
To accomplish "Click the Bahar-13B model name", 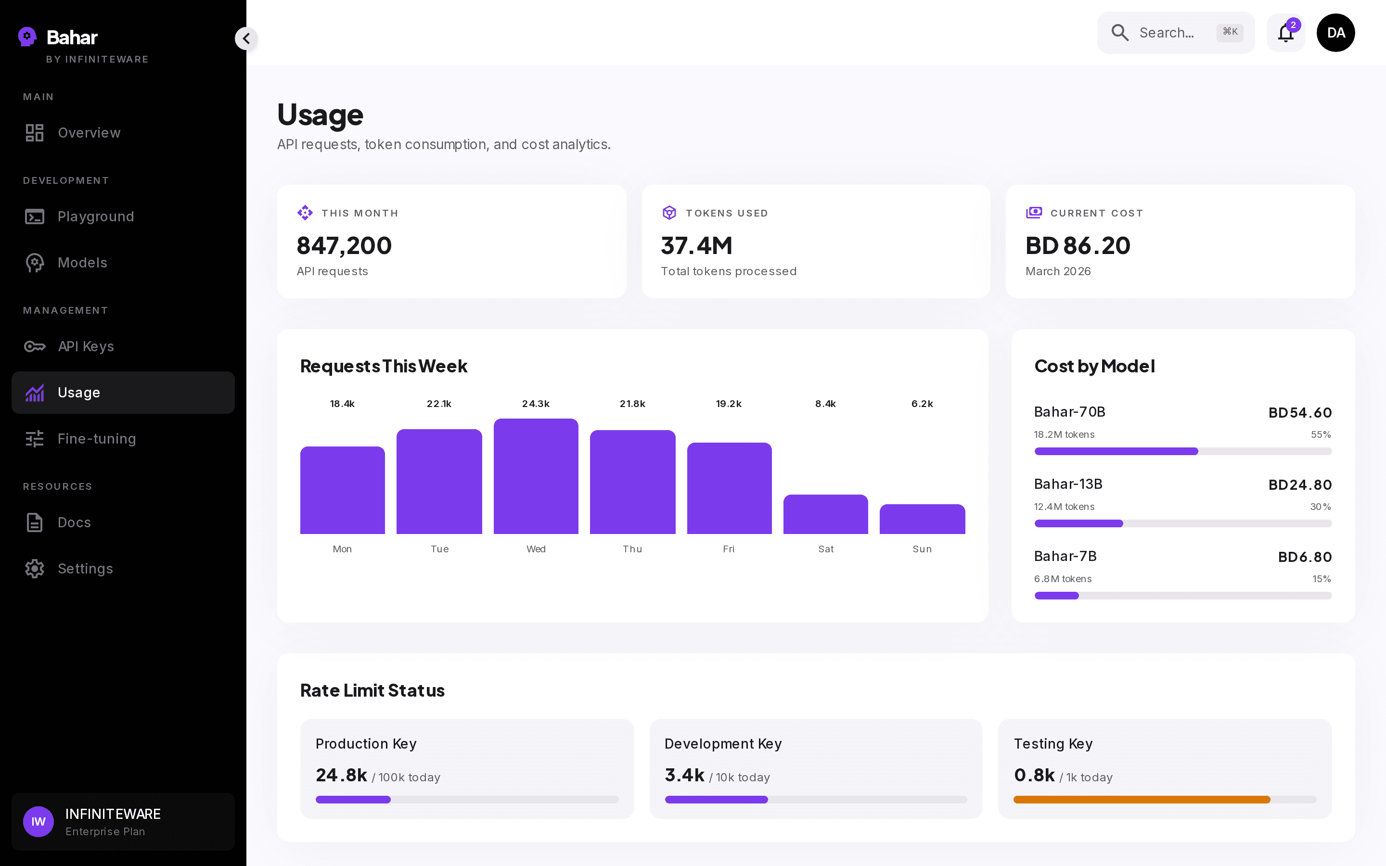I will tap(1068, 484).
